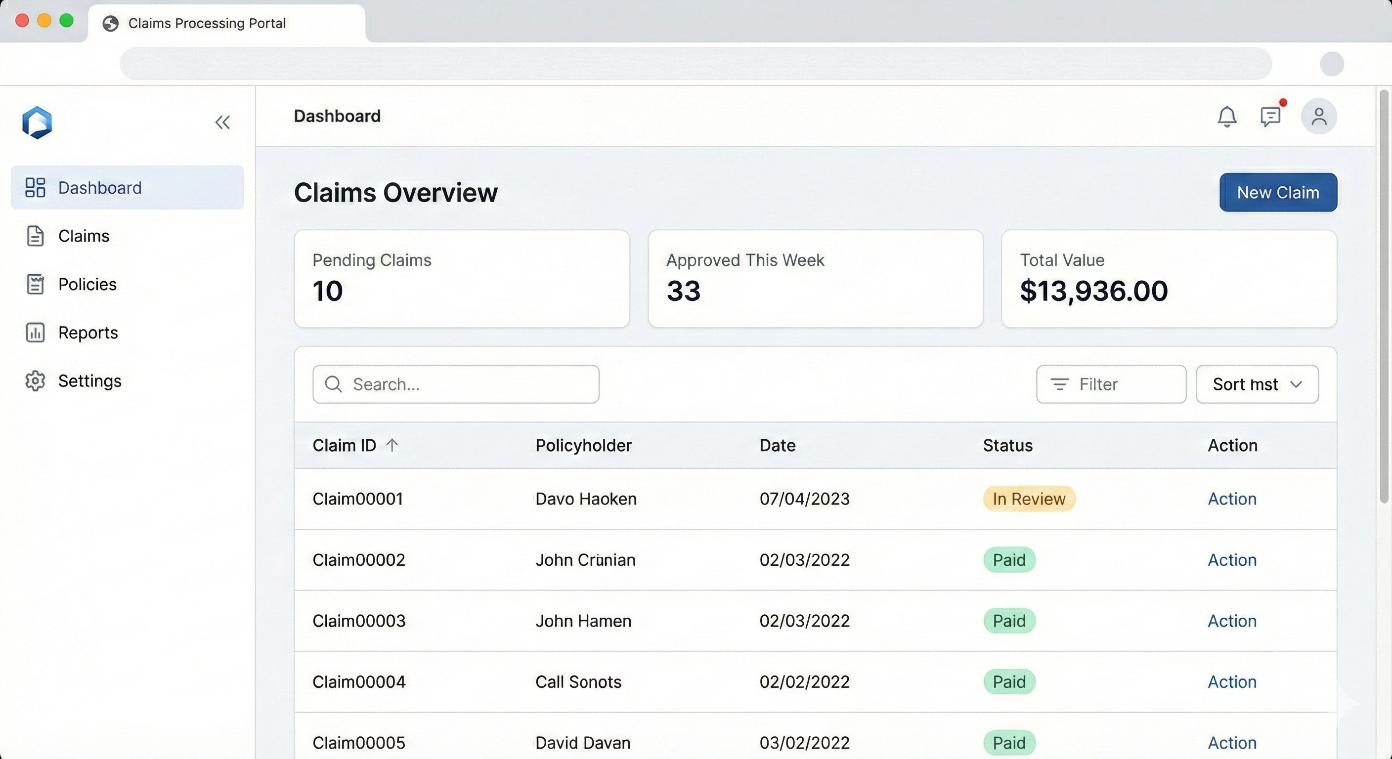Click inside the search input field
The width and height of the screenshot is (1392, 759).
456,384
